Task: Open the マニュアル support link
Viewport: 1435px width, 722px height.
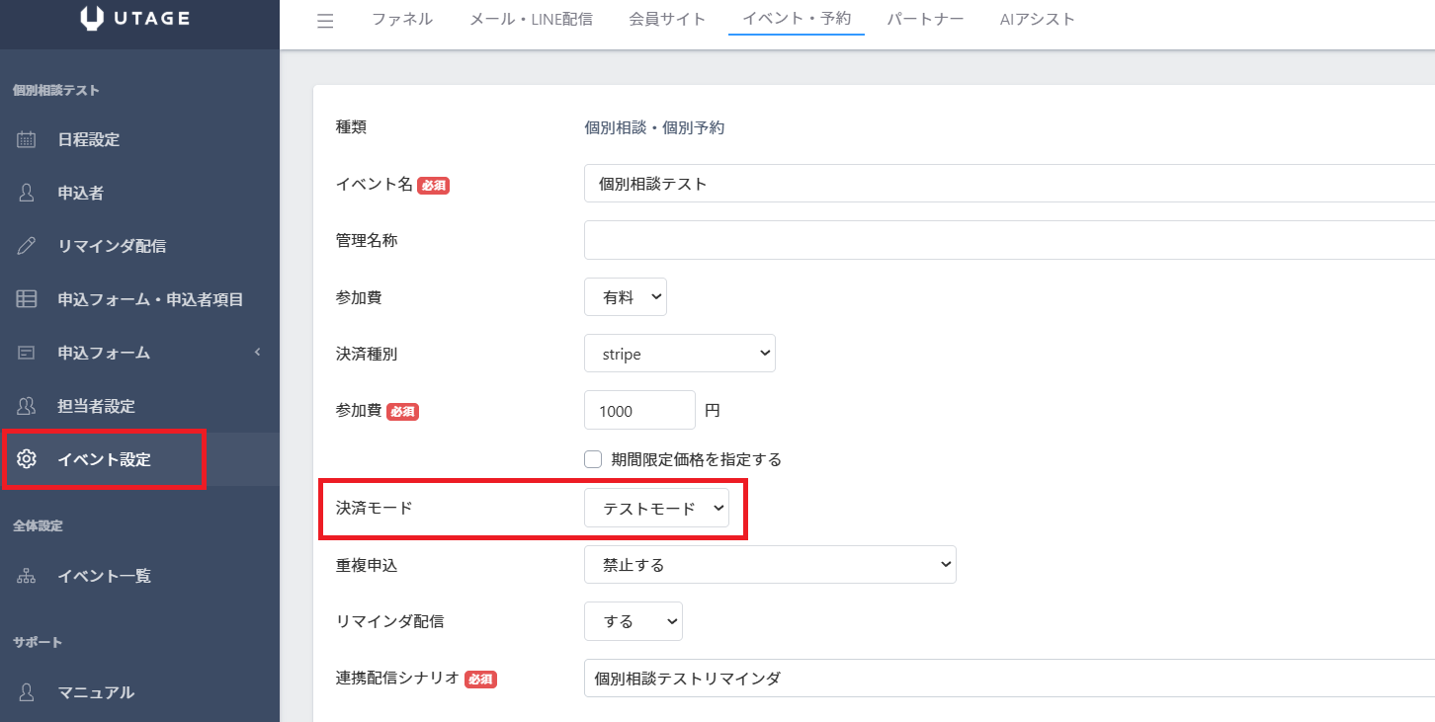Action: [95, 692]
